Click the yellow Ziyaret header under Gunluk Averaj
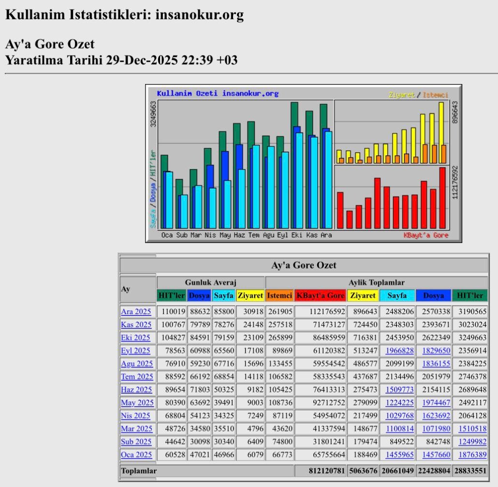498x487 pixels. [x=250, y=295]
